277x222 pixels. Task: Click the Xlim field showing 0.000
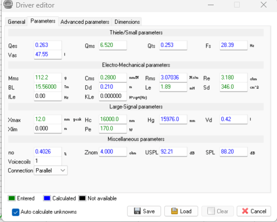click(x=48, y=129)
